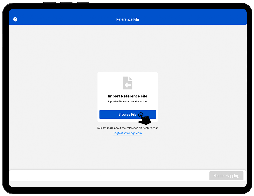Tap the black touch circle on Browse File
The width and height of the screenshot is (254, 196).
[141, 115]
